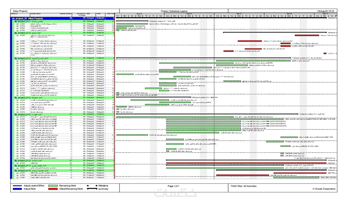Select activity ID A1010 cell

pyautogui.click(x=23, y=26)
